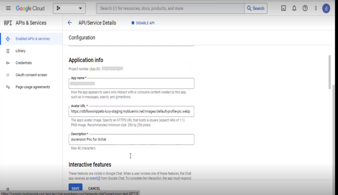Open the event link
Image resolution: width=338 pixels, height=195 pixels.
[95, 178]
